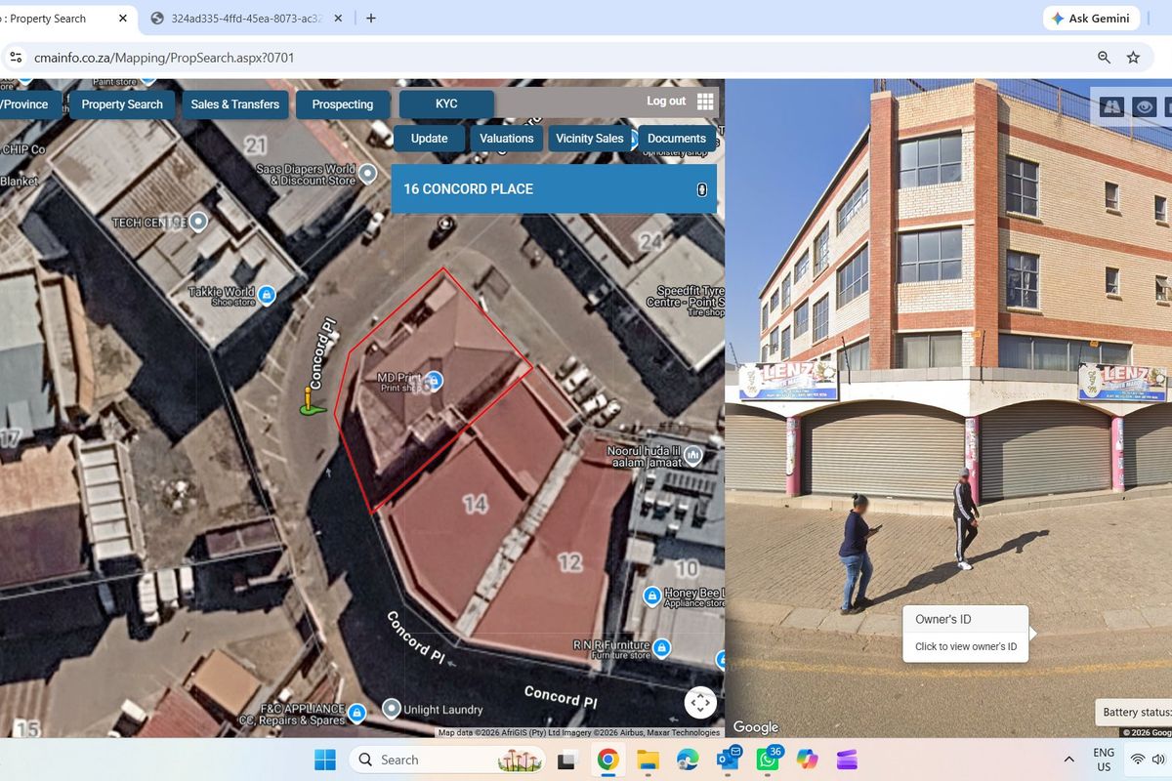
Task: Select the Takkie World shoe store pin
Action: [x=267, y=295]
